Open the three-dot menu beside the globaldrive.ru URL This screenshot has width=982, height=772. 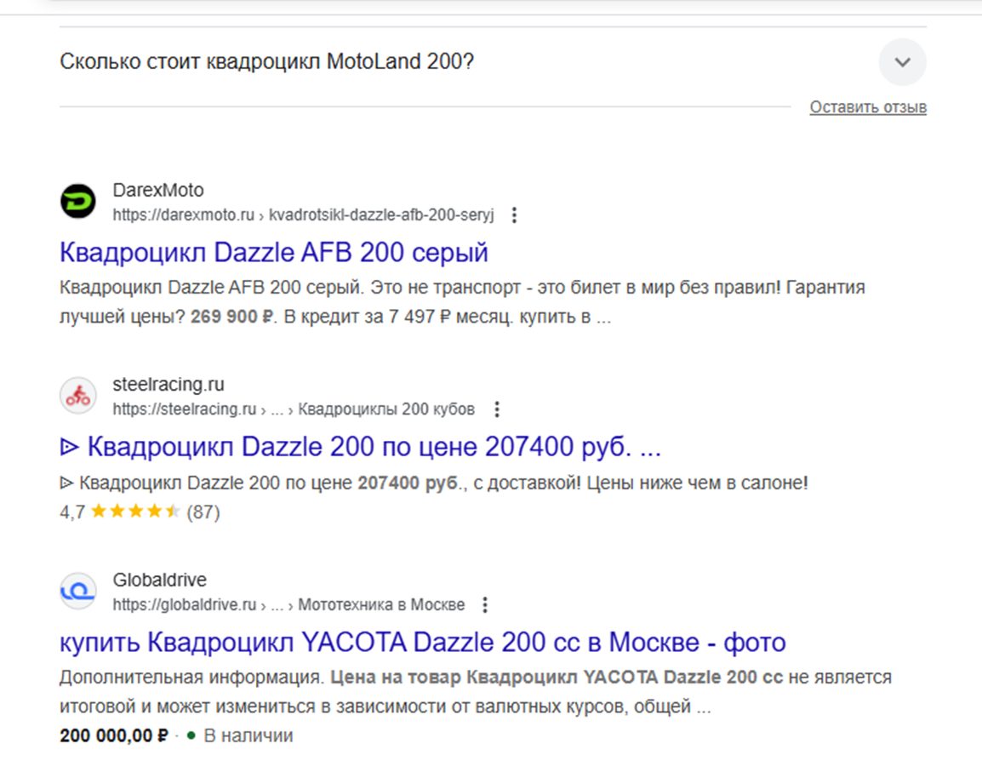point(485,605)
